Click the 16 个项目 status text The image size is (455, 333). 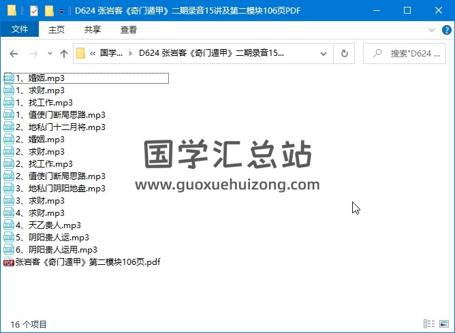pos(29,324)
